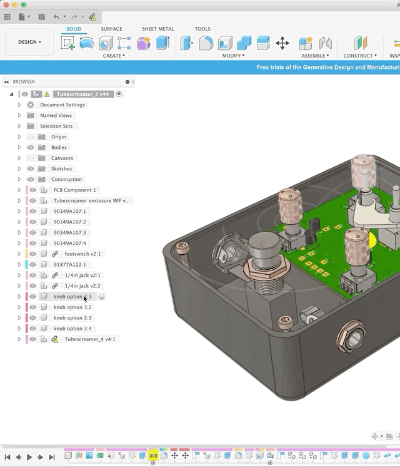
Task: Select the Fillet tool in Modify
Action: 206,43
